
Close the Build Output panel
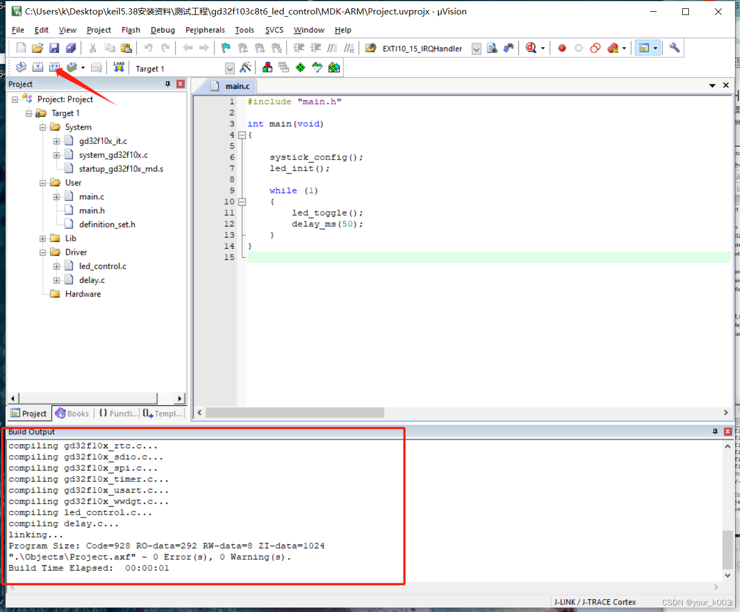tap(728, 432)
